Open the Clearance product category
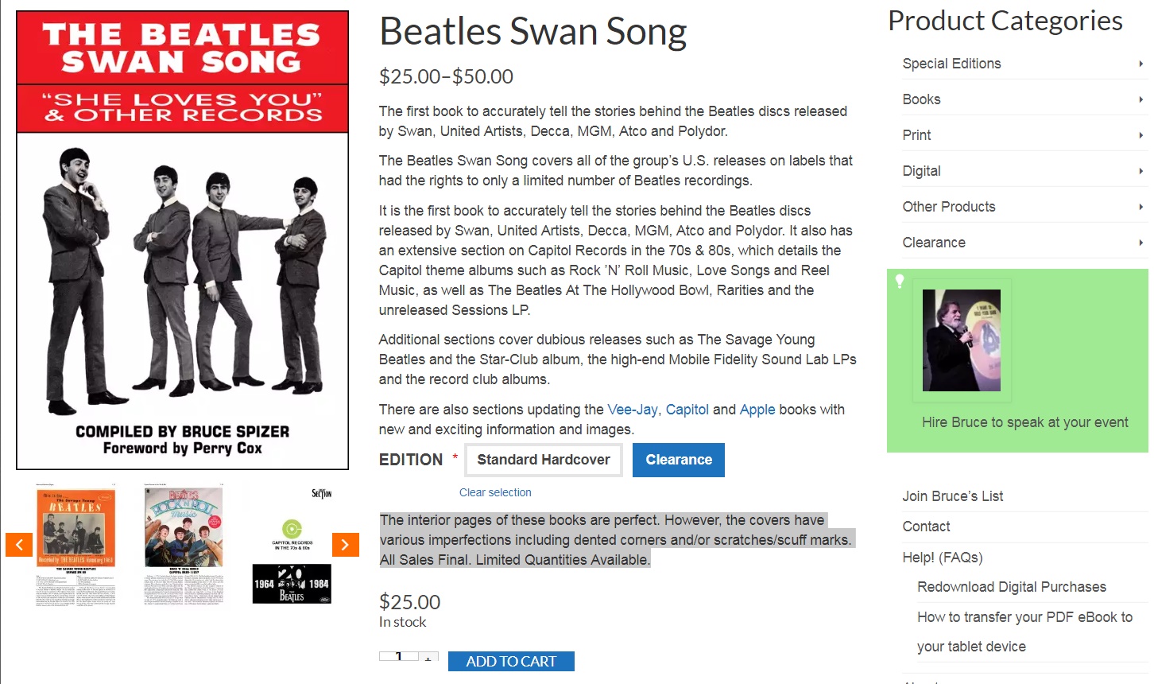1154x684 pixels. 934,243
